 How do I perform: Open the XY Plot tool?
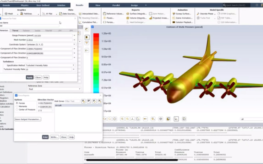point(47,14)
